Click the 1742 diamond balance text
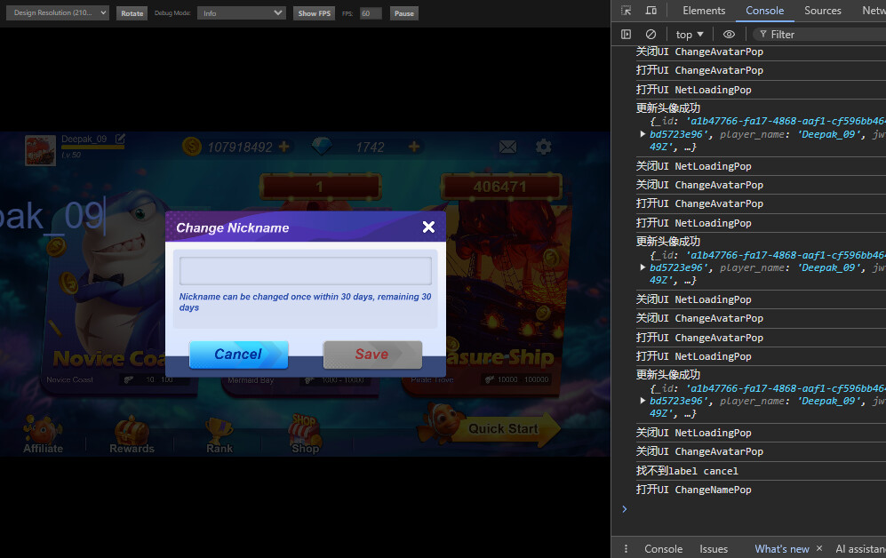This screenshot has height=558, width=886. pyautogui.click(x=370, y=147)
